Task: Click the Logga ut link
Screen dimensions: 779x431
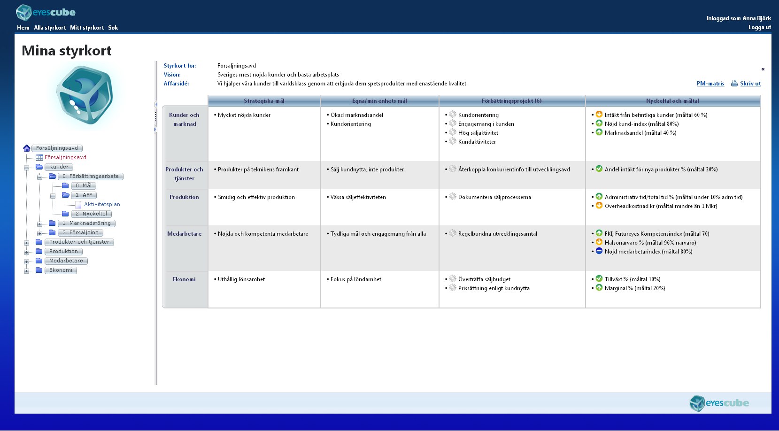Action: click(759, 27)
